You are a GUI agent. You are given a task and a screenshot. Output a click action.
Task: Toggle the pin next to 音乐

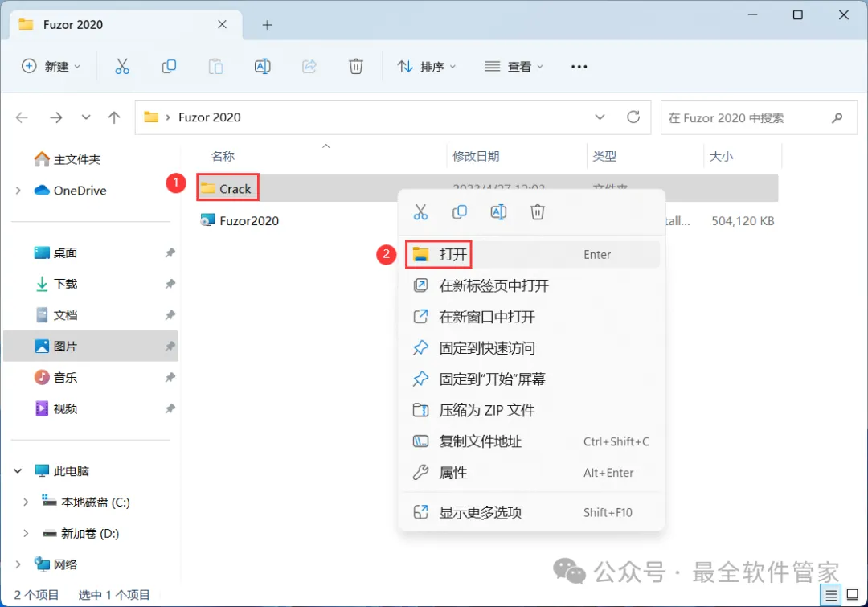click(x=170, y=378)
